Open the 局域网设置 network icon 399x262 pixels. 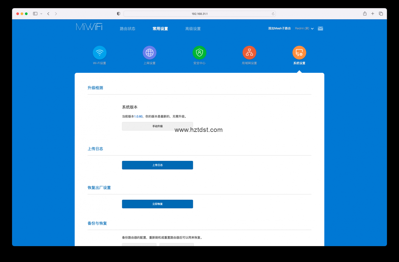[x=249, y=53]
